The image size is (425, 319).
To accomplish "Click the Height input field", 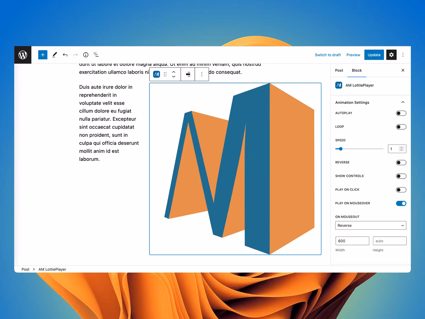I will pos(390,241).
